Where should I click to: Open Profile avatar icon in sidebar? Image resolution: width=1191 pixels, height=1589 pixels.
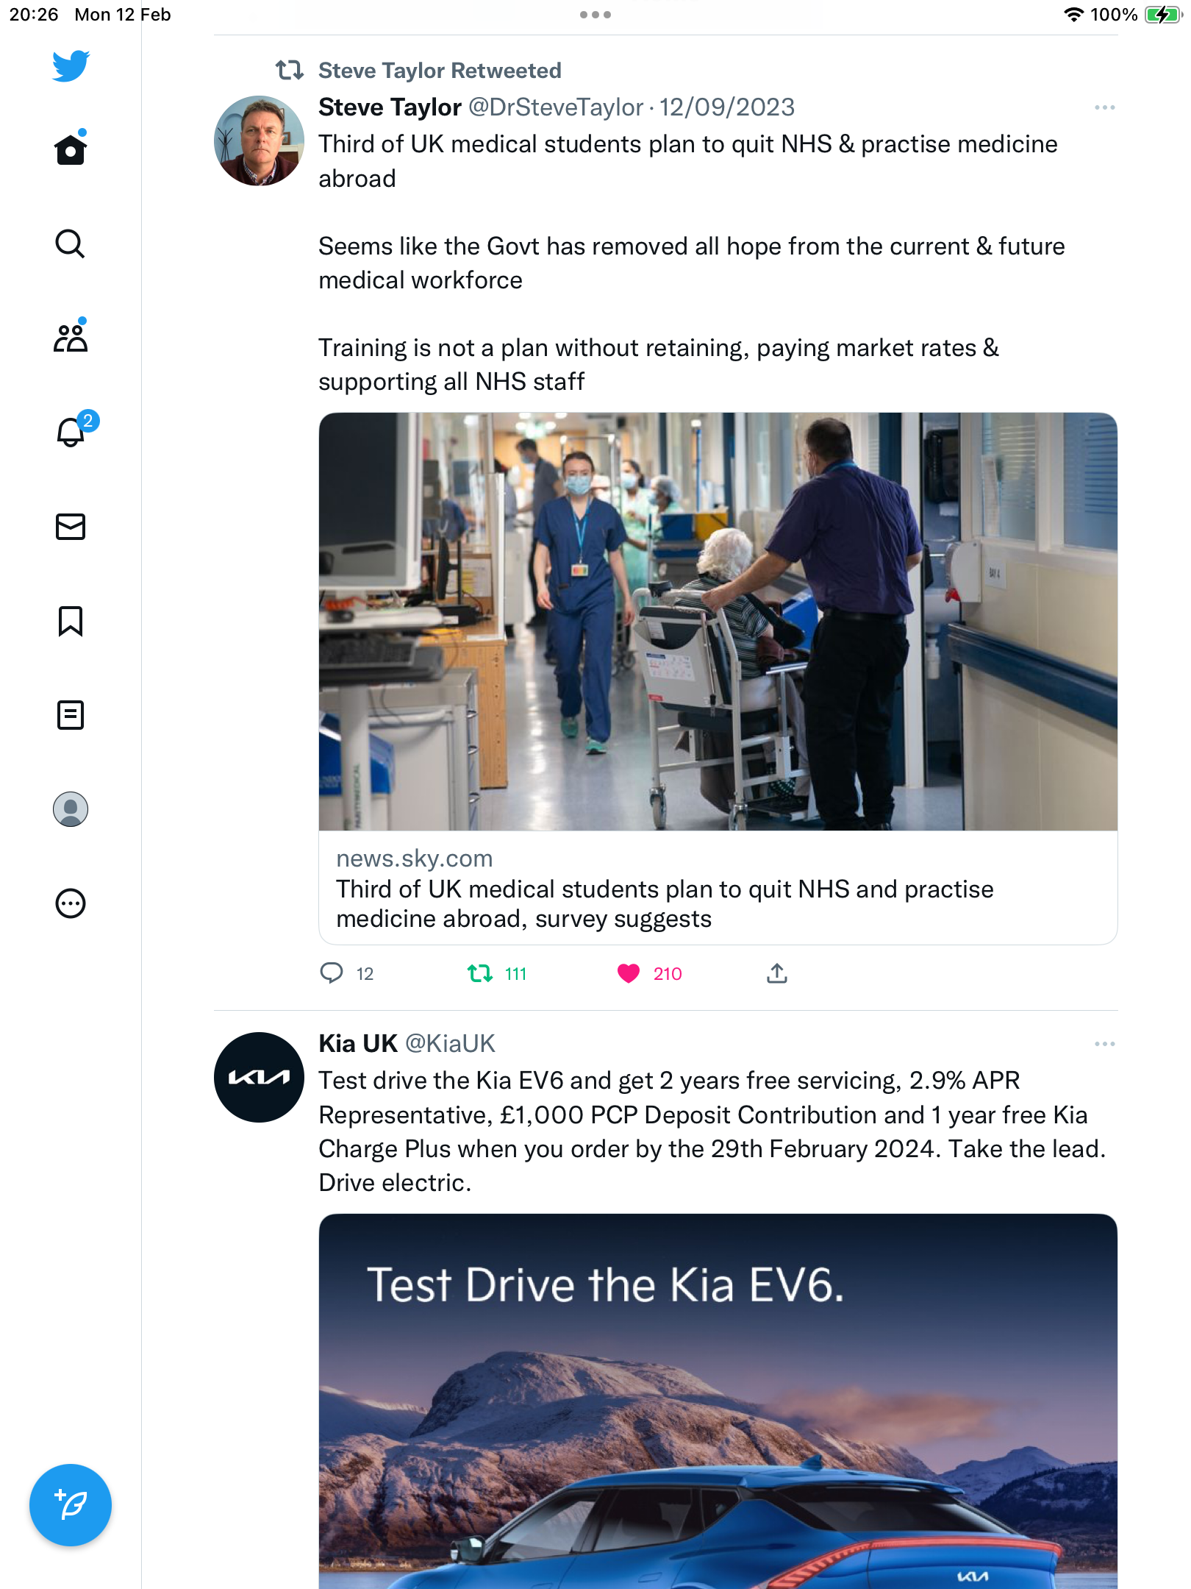point(71,809)
